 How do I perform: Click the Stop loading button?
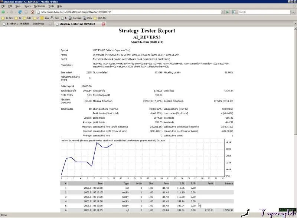tap(26, 12)
